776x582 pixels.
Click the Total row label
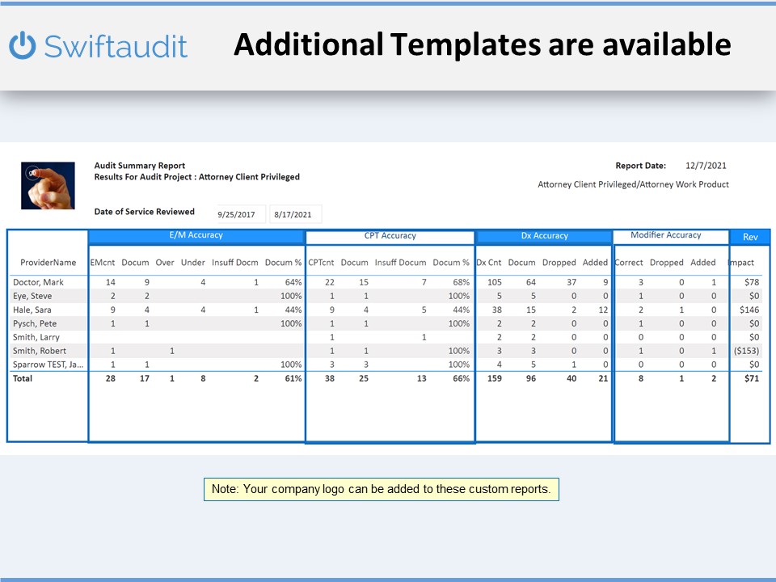[x=23, y=378]
